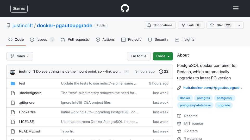Click the file icon beside .dockerignore
The width and height of the screenshot is (250, 140).
point(13,93)
